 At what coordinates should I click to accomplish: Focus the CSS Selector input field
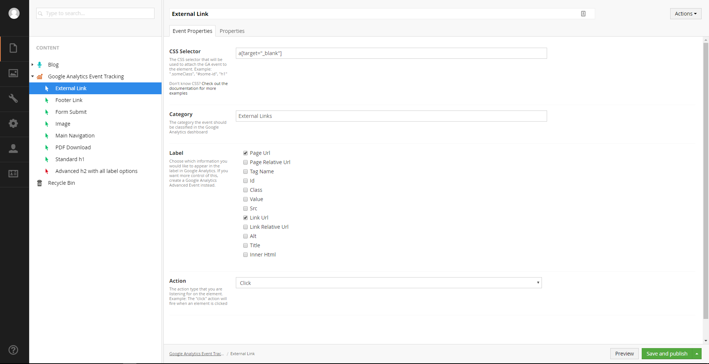tap(391, 53)
